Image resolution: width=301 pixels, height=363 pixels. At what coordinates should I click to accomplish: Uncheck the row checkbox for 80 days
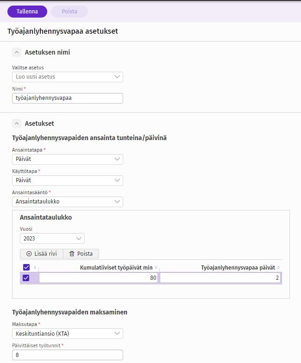pyautogui.click(x=26, y=278)
